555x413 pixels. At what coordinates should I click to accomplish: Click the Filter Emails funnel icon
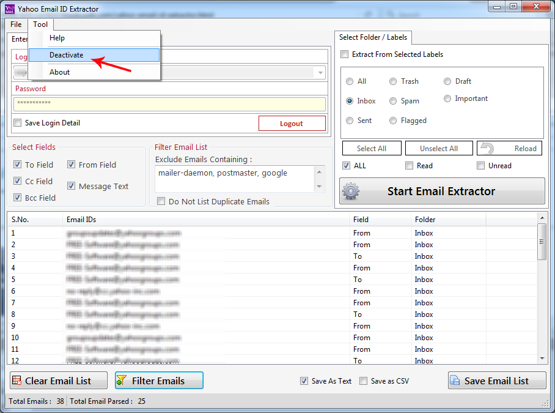(x=122, y=381)
